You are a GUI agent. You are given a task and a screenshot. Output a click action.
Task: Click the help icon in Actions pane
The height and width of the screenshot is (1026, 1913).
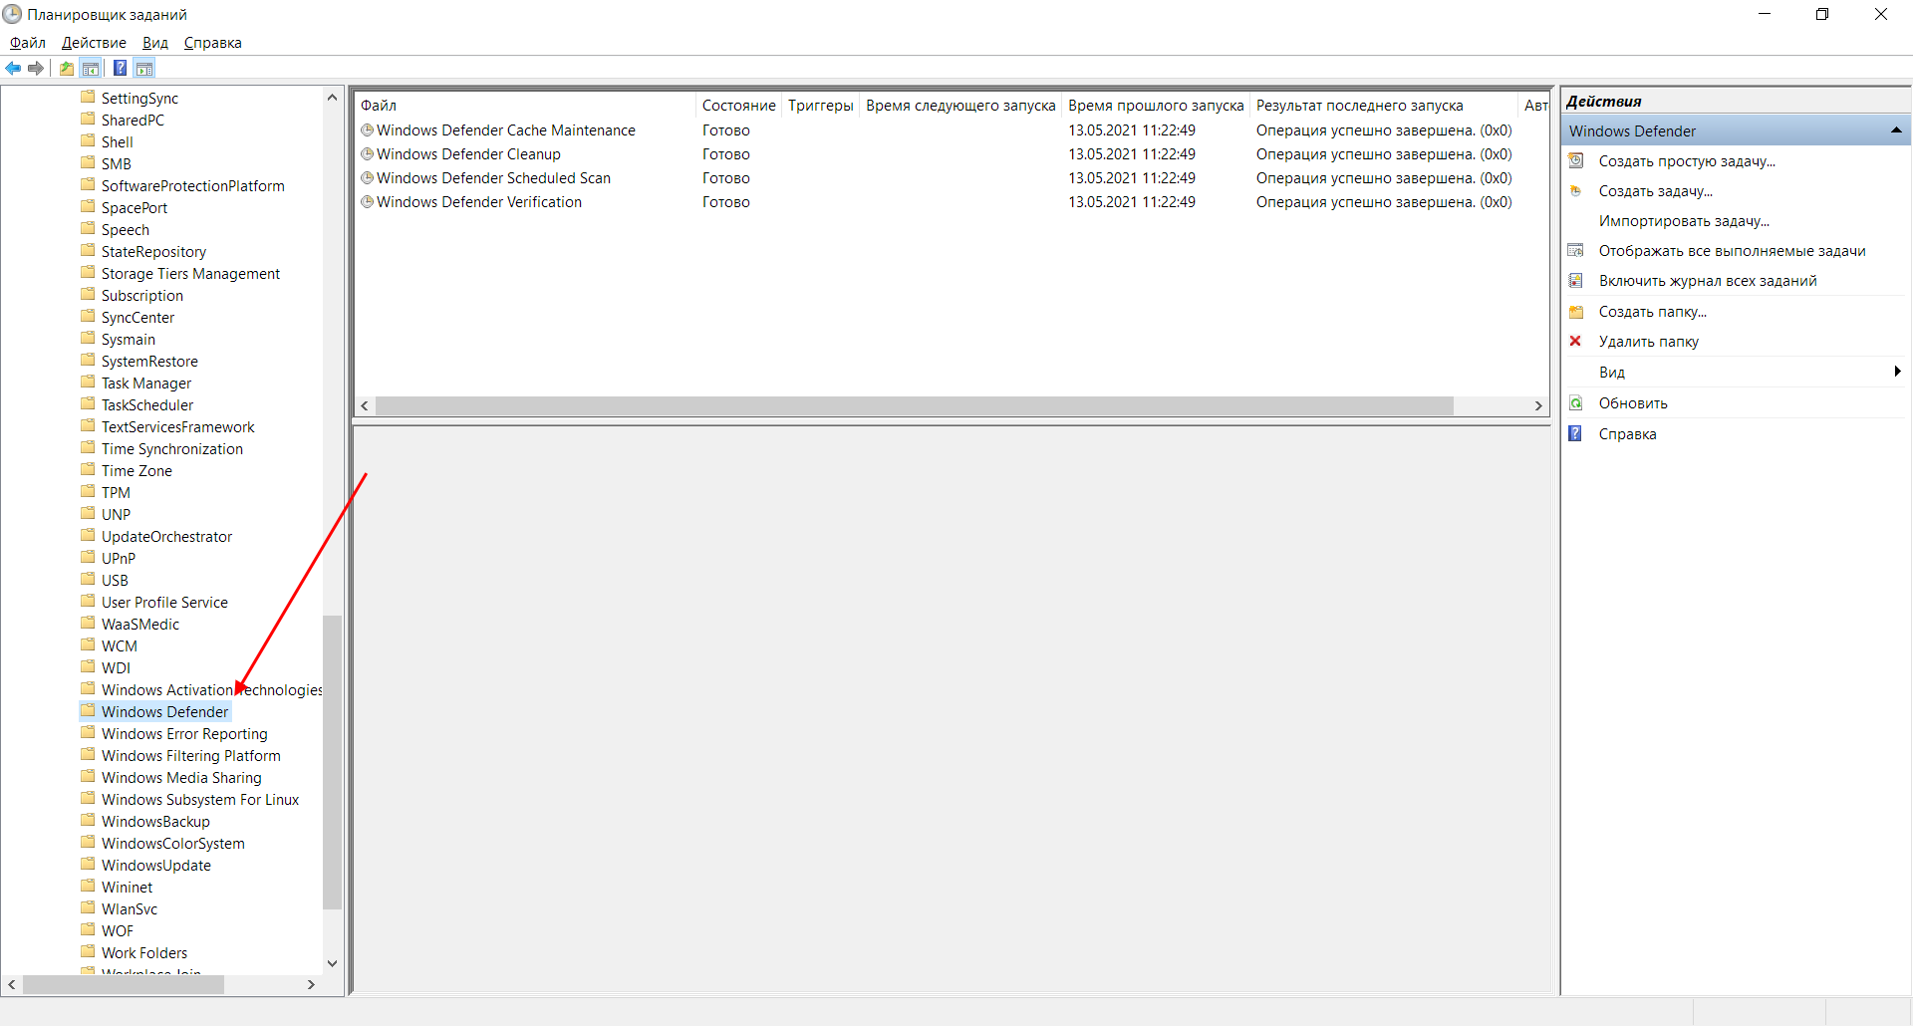pos(1576,433)
